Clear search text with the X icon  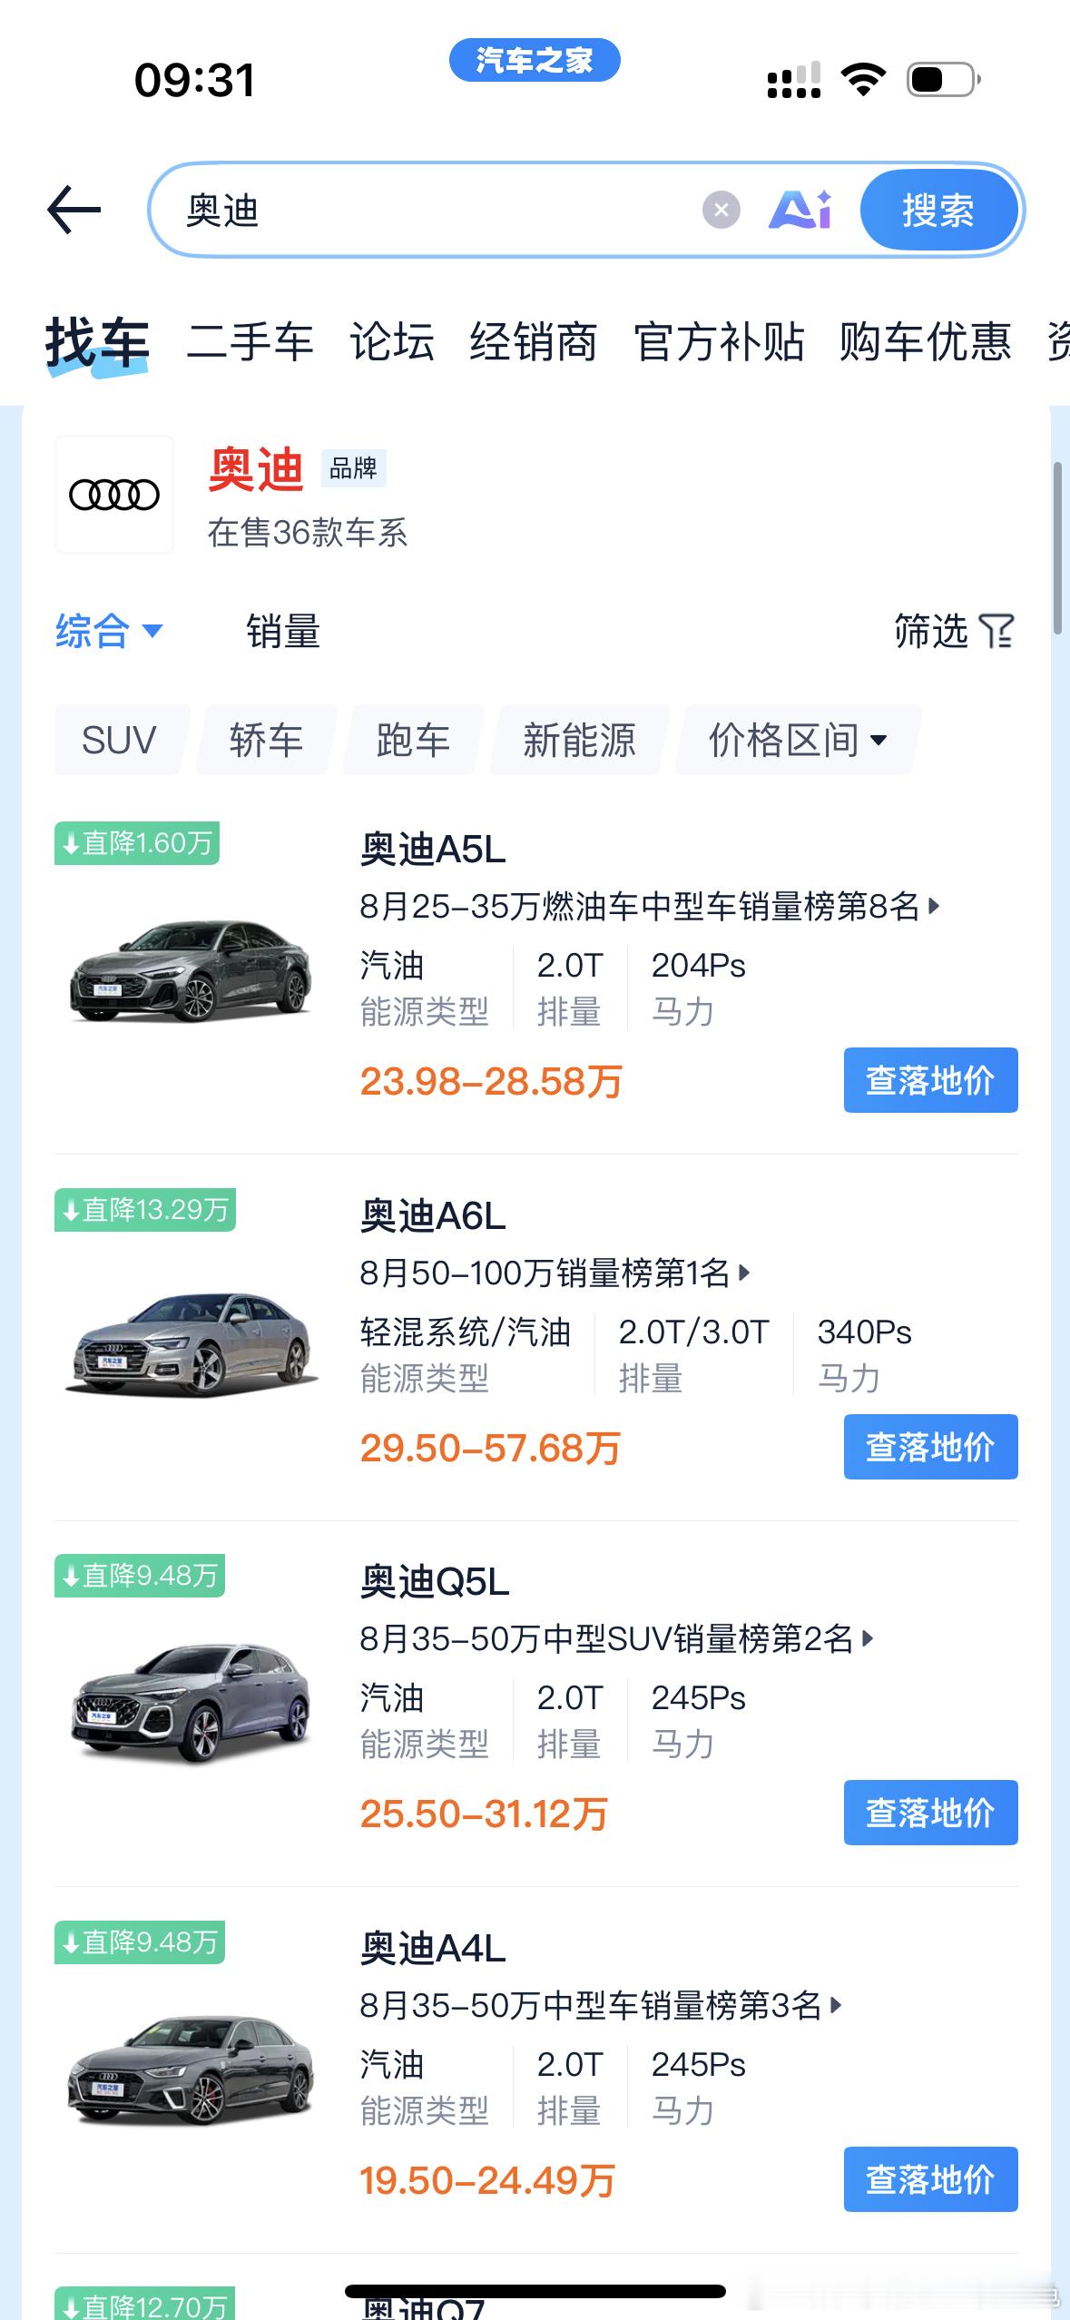point(722,211)
